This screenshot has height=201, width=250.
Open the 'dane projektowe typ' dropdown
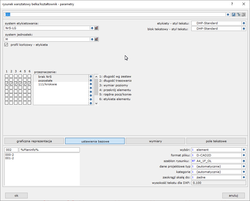click(244, 166)
